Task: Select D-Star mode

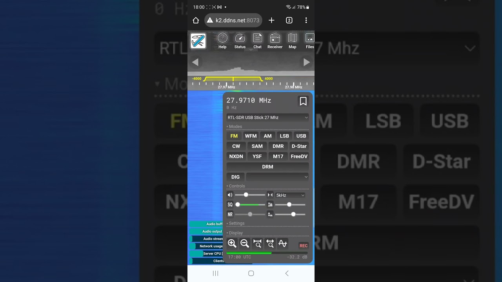Action: [299, 146]
